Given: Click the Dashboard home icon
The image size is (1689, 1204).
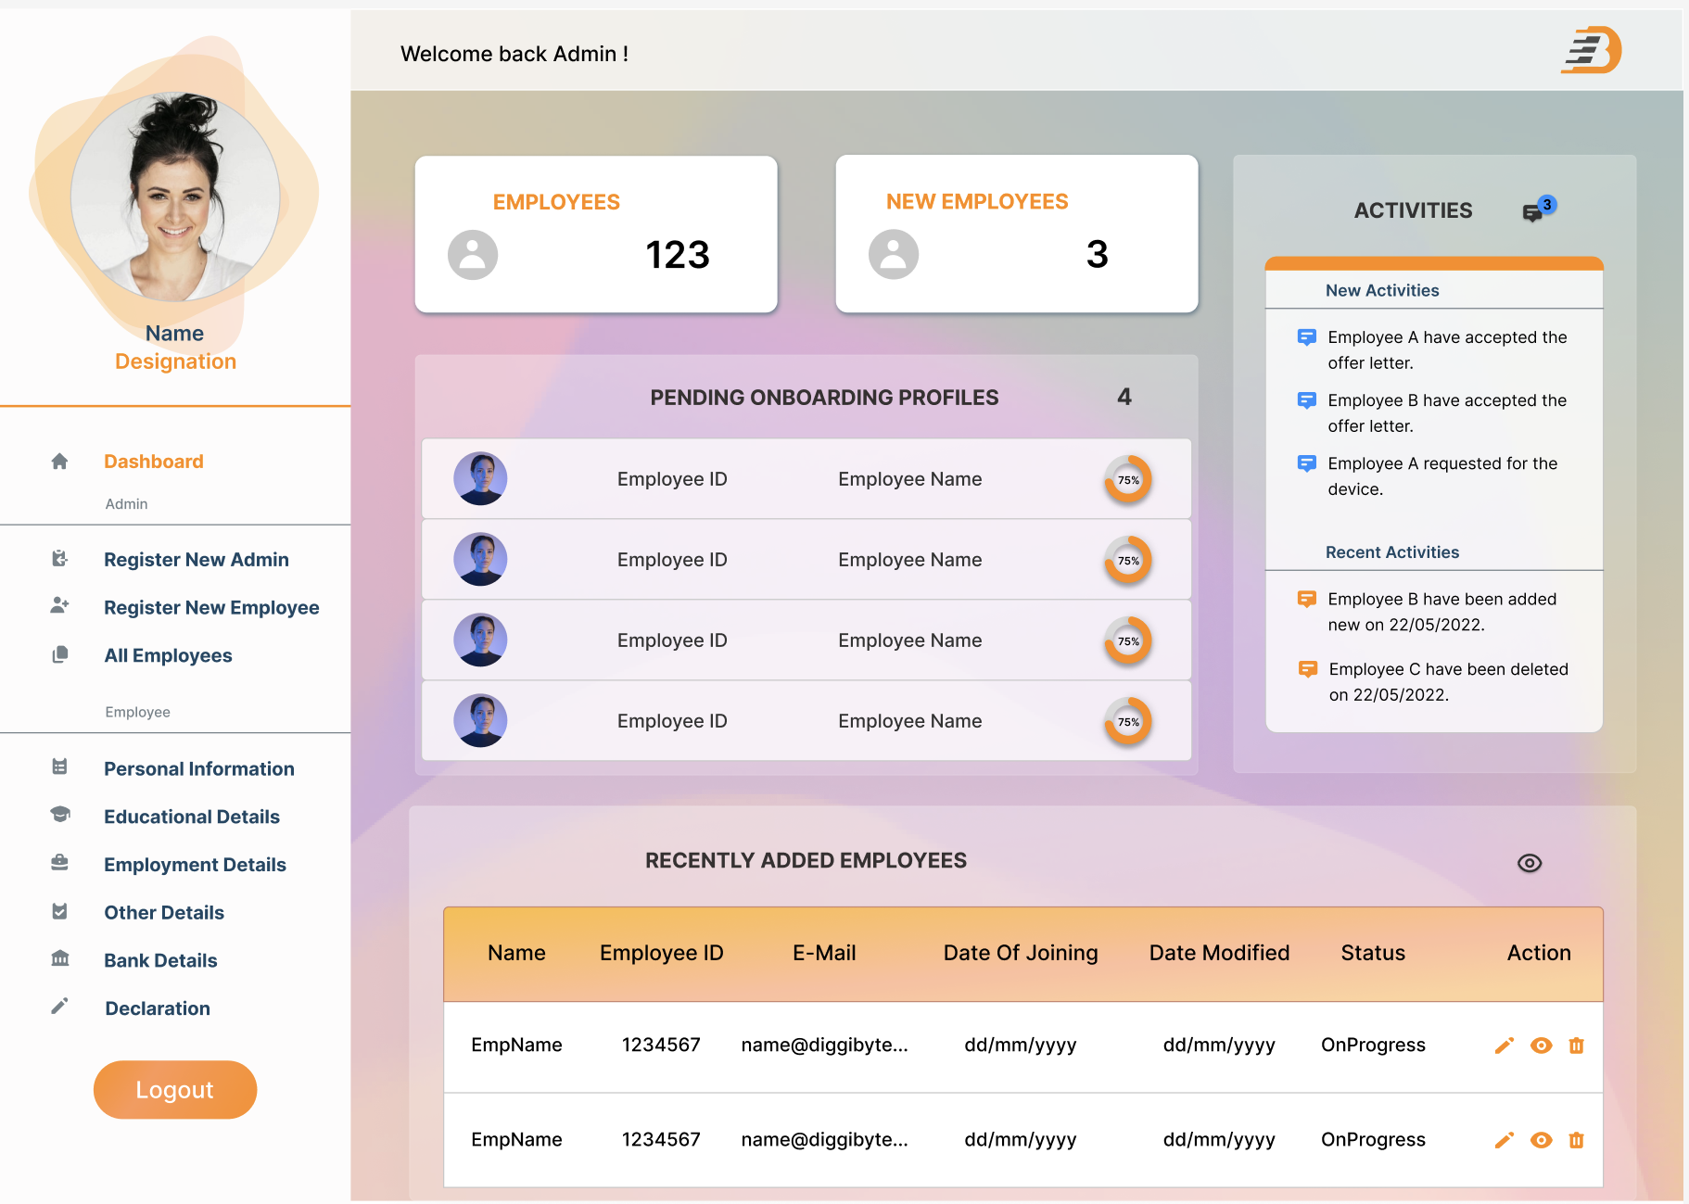Looking at the screenshot, I should [x=59, y=462].
